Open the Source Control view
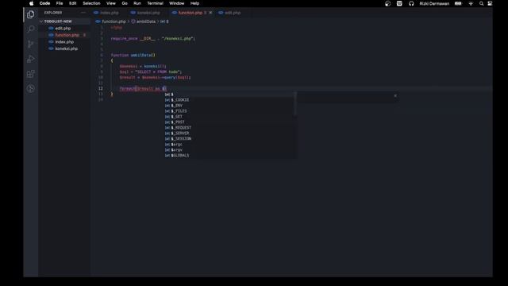Image resolution: width=508 pixels, height=286 pixels. click(x=31, y=44)
